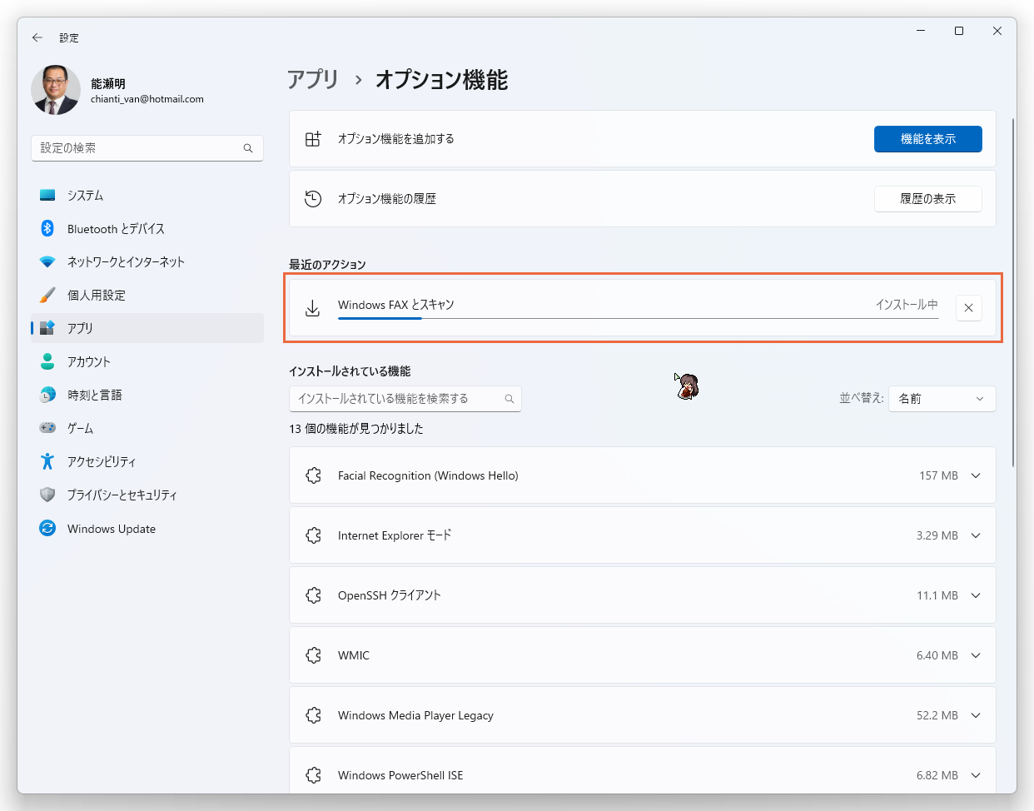Click the 履歴の表示 button

coord(928,199)
